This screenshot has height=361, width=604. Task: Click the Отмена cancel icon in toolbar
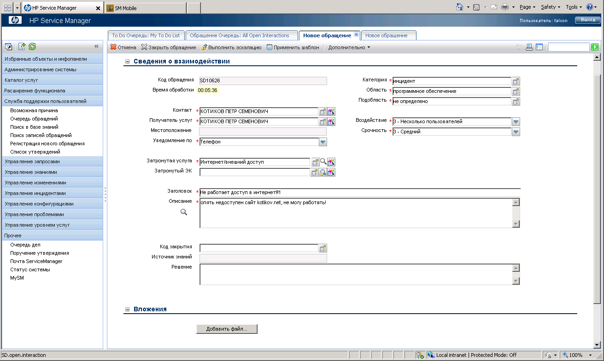(113, 47)
